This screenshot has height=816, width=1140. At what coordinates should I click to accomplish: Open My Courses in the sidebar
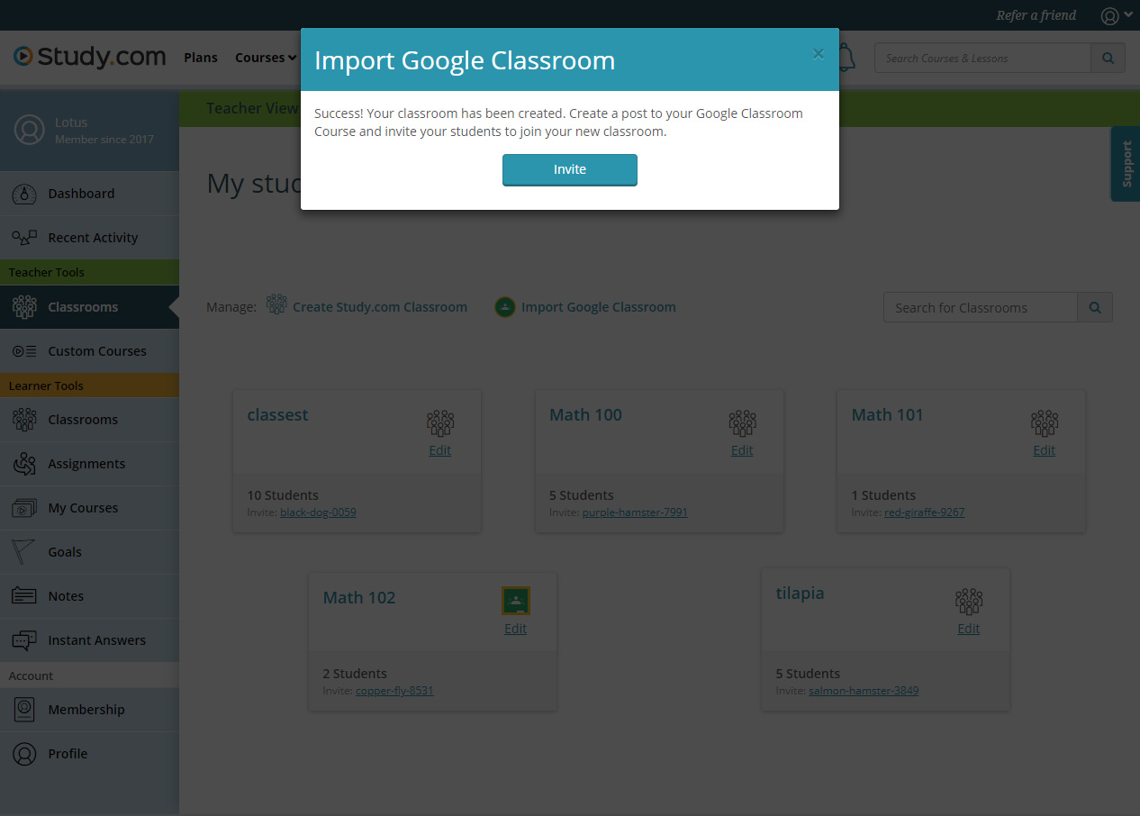click(x=89, y=508)
